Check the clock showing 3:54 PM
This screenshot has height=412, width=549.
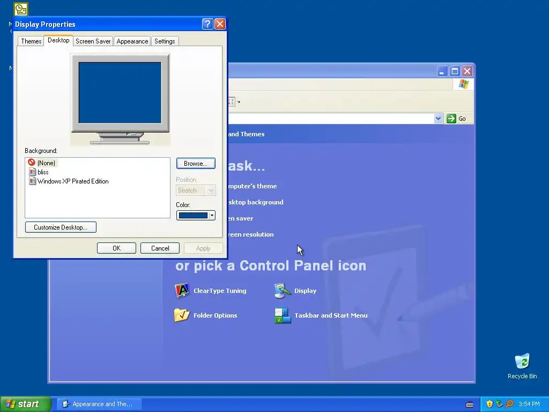[x=529, y=404]
